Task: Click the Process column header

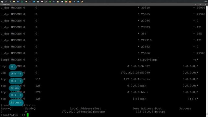Action: pos(185,109)
